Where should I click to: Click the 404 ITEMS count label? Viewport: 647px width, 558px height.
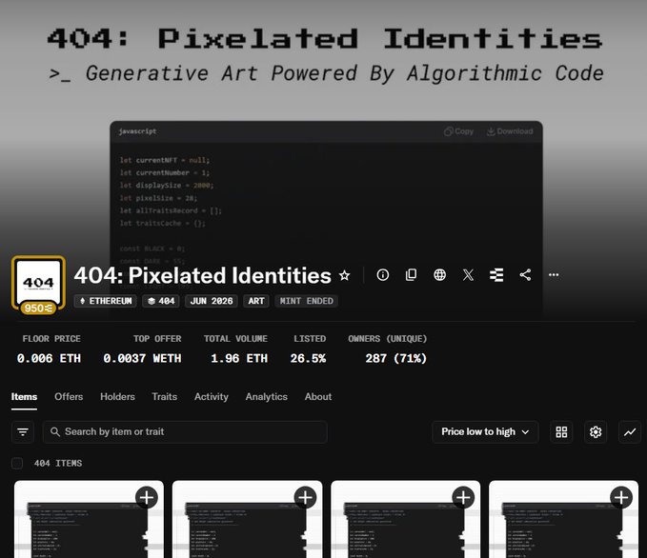click(58, 463)
